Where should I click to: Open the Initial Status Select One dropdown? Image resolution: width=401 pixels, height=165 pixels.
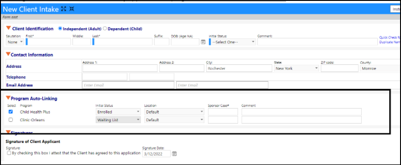(x=232, y=42)
